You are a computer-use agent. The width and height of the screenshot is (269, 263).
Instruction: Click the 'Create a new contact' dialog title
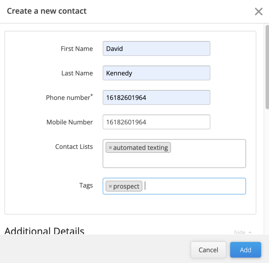tap(47, 11)
